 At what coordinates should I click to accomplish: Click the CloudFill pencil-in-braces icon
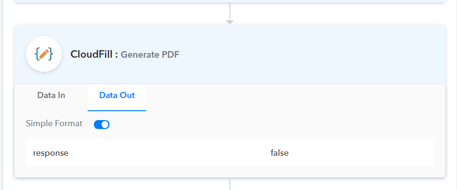pyautogui.click(x=44, y=54)
